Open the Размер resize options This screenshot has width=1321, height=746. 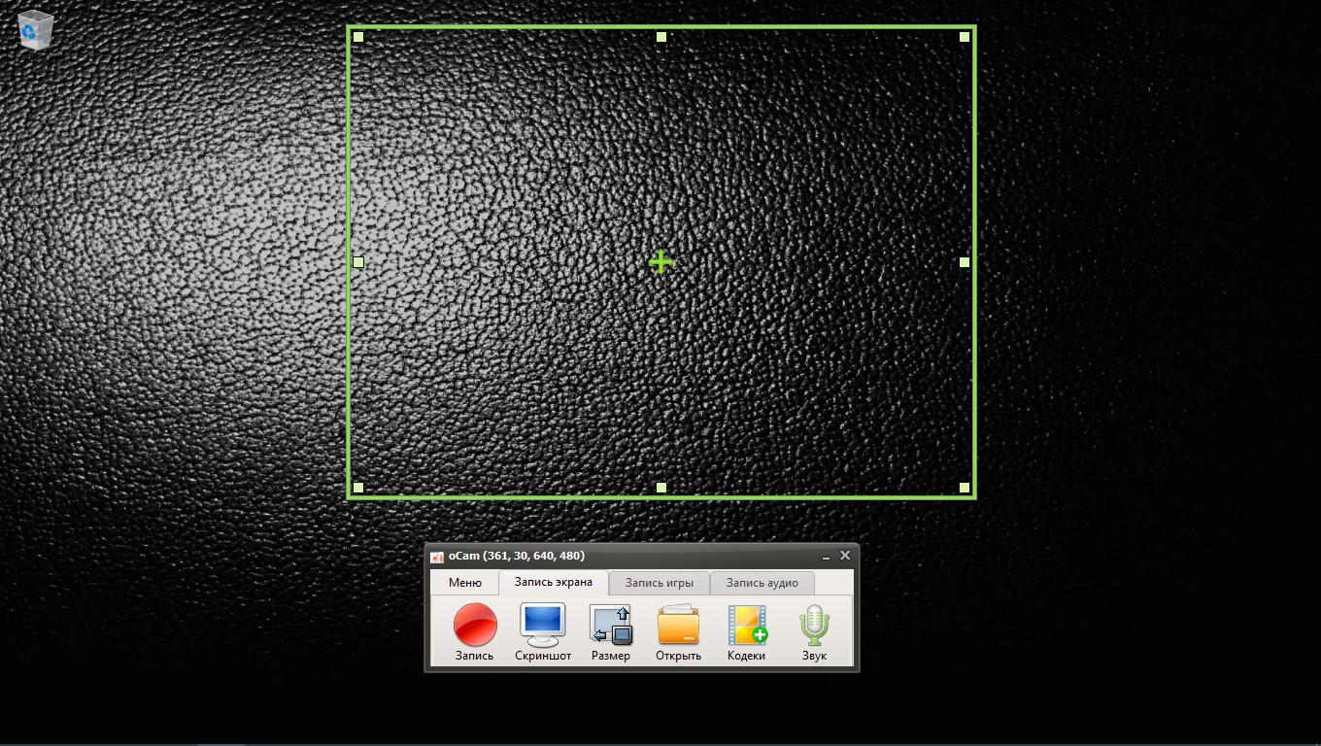pyautogui.click(x=610, y=627)
